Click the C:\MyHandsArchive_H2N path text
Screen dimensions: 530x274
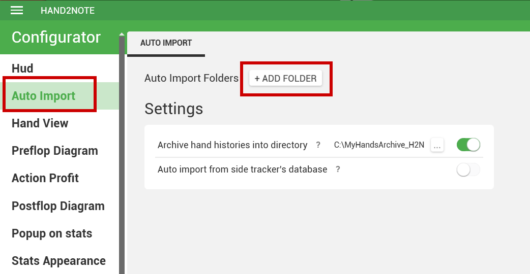(x=379, y=145)
